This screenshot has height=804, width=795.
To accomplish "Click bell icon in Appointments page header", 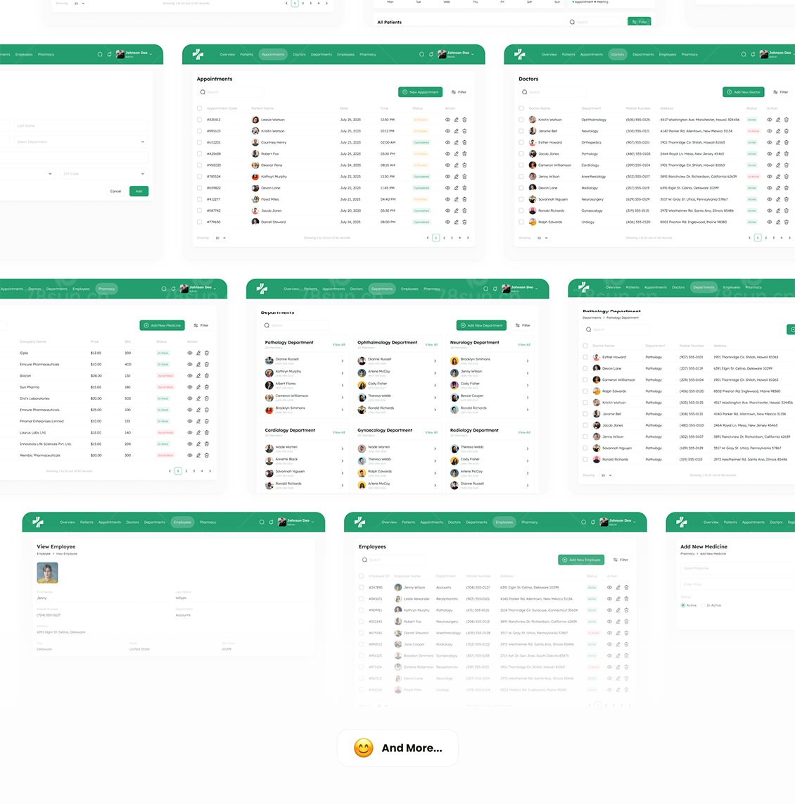I will [x=431, y=54].
